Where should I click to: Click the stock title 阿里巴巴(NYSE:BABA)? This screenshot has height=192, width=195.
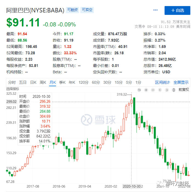click(x=35, y=10)
